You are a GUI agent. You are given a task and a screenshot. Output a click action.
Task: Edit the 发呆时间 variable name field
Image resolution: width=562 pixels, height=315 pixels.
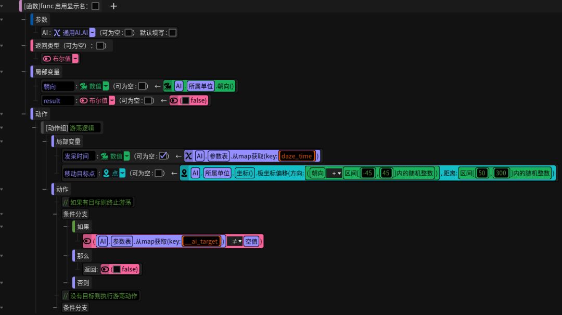point(79,156)
